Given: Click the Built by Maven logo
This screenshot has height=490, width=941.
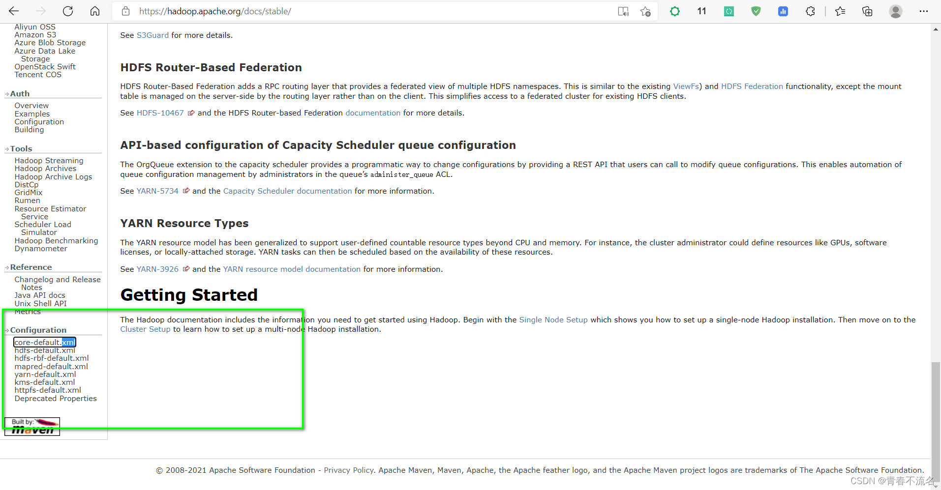Looking at the screenshot, I should coord(32,426).
